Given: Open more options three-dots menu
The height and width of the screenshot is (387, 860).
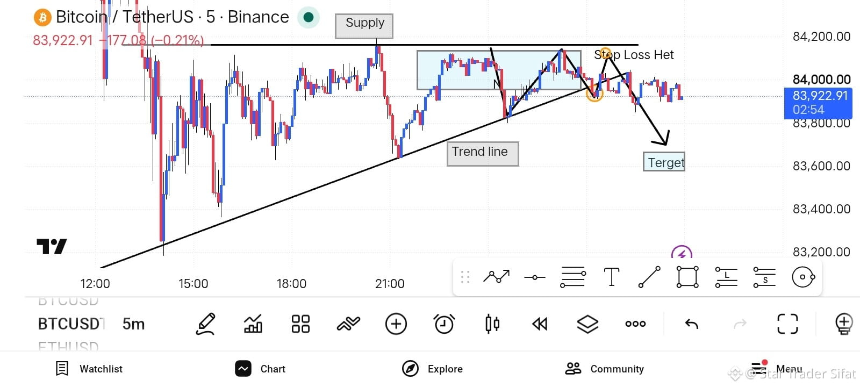Looking at the screenshot, I should tap(635, 324).
